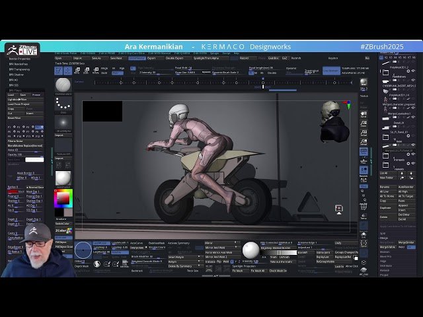Click the highlighted timeline keyframe marker
The image size is (423, 317).
[x=263, y=83]
